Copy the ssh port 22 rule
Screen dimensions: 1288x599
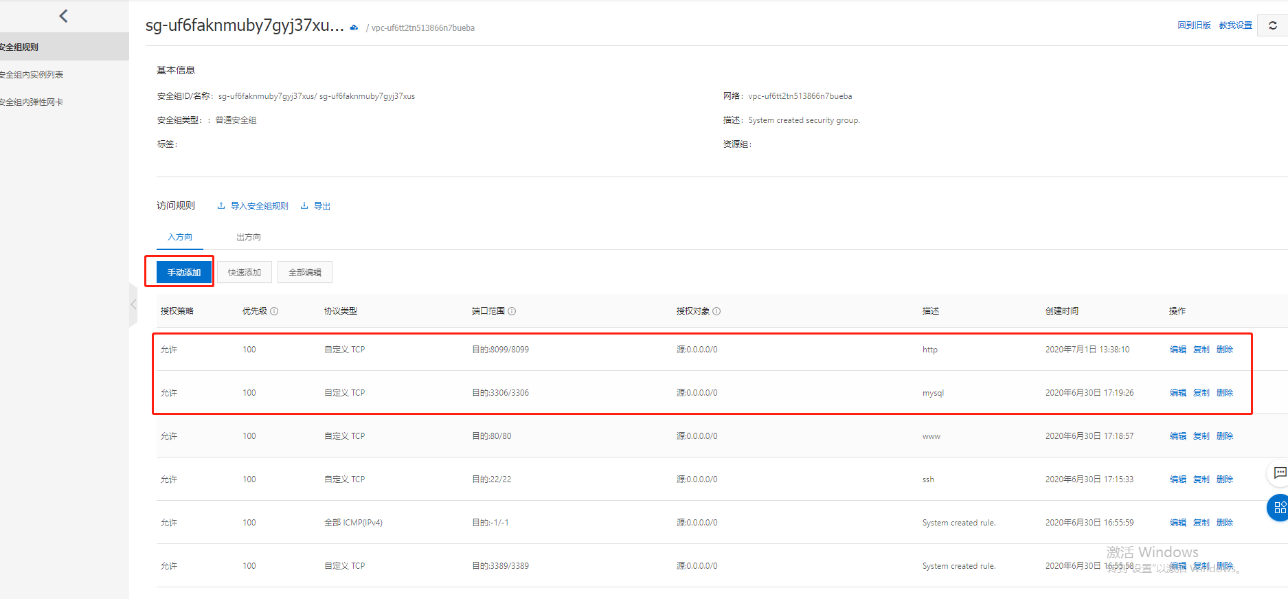tap(1201, 479)
